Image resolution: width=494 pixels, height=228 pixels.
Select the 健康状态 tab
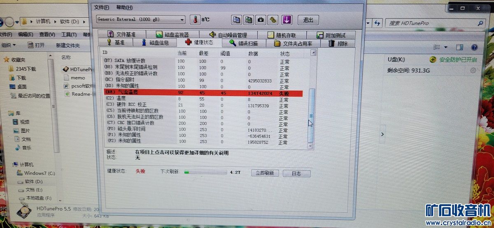[x=199, y=42]
